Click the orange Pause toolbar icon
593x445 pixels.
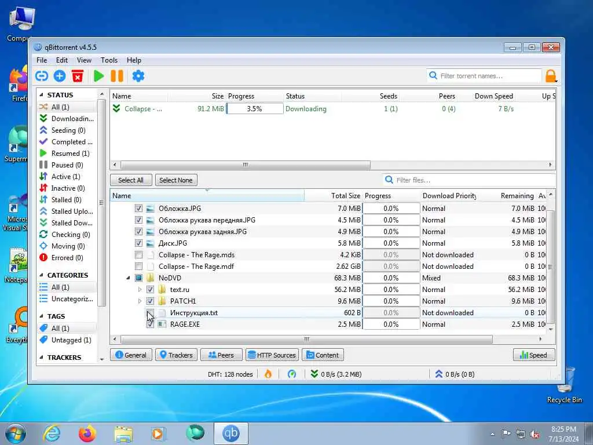click(117, 76)
